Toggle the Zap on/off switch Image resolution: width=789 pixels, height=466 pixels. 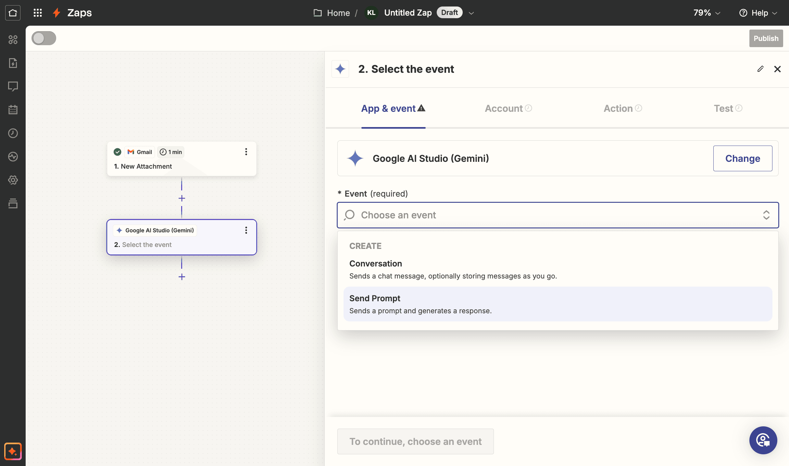tap(44, 38)
